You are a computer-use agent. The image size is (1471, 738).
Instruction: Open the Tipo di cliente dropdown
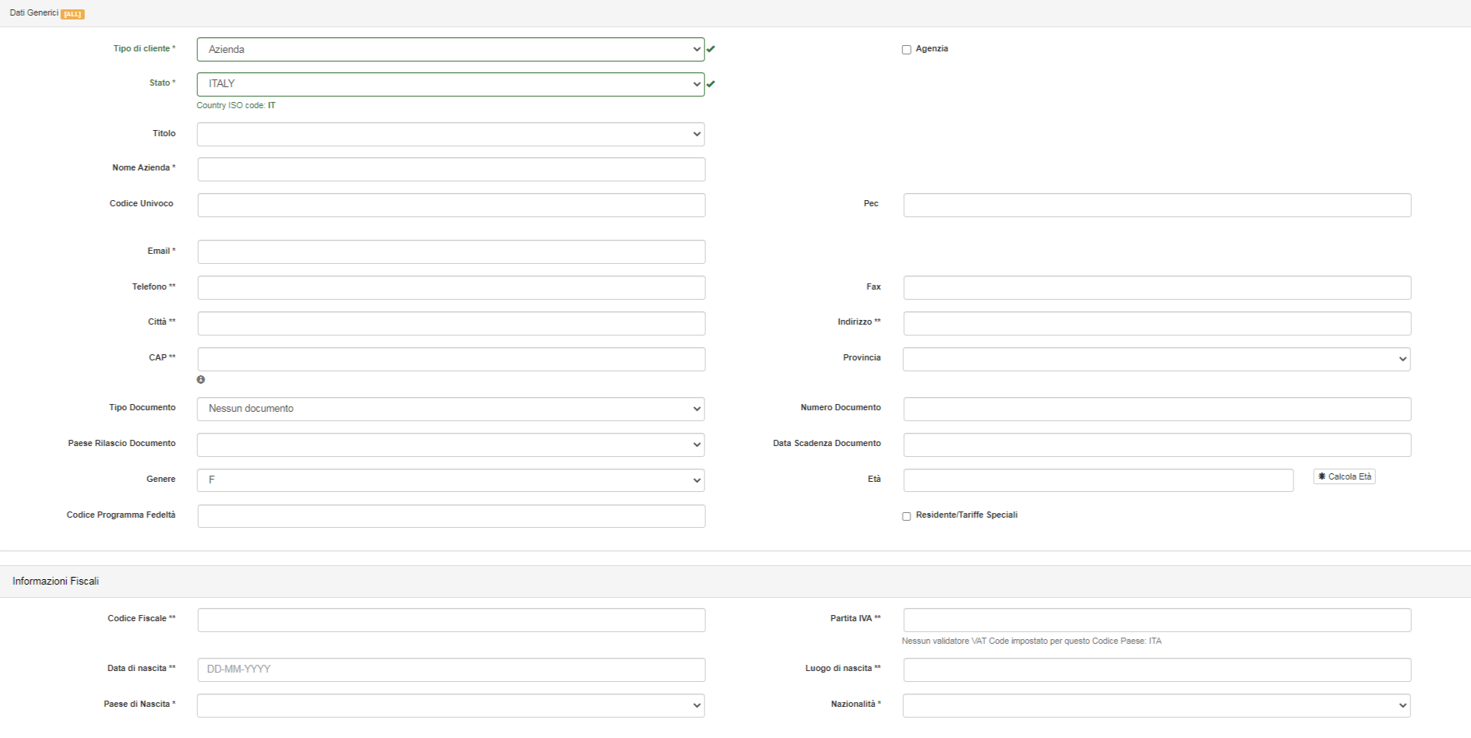(x=450, y=49)
